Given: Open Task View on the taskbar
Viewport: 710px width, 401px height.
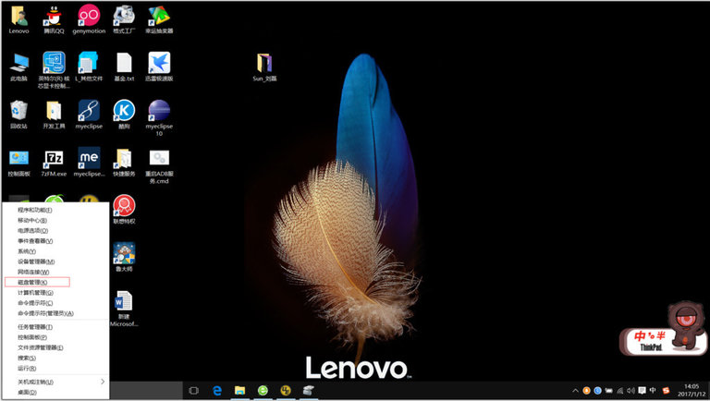Looking at the screenshot, I should (194, 391).
